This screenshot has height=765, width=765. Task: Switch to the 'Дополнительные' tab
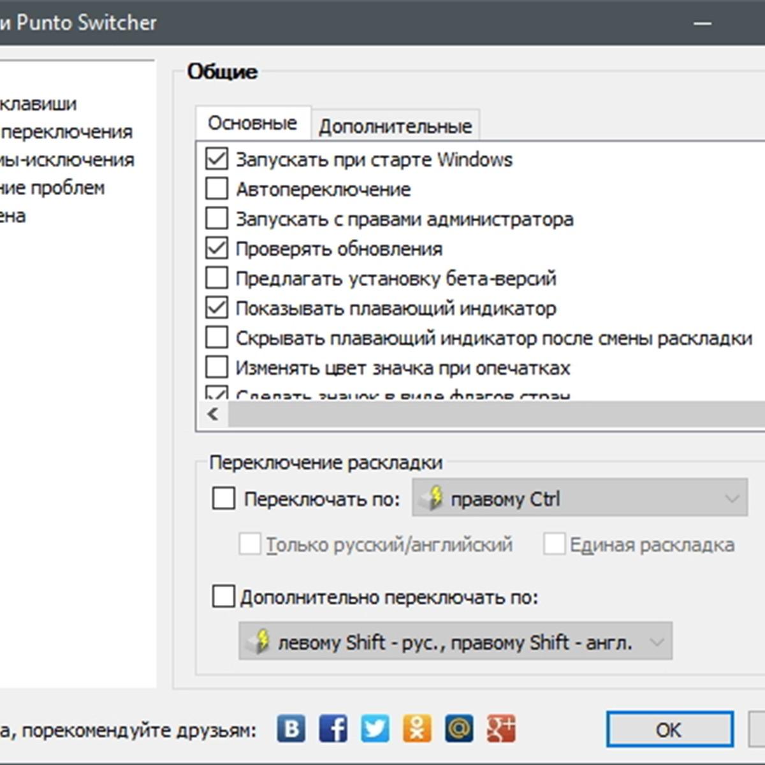[395, 126]
